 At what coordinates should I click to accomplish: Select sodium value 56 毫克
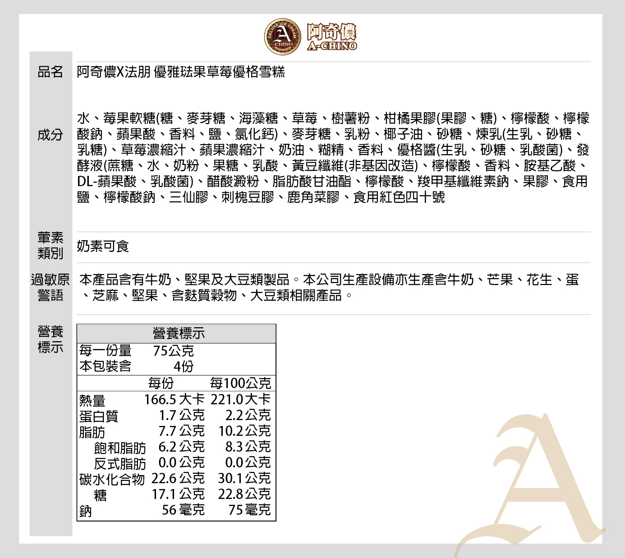pyautogui.click(x=184, y=510)
